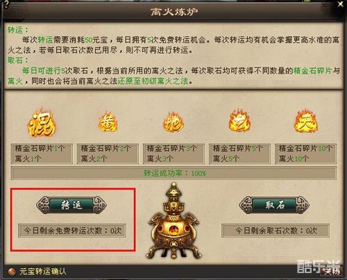Click the golden furnace icon
The height and width of the screenshot is (280, 347).
173,221
